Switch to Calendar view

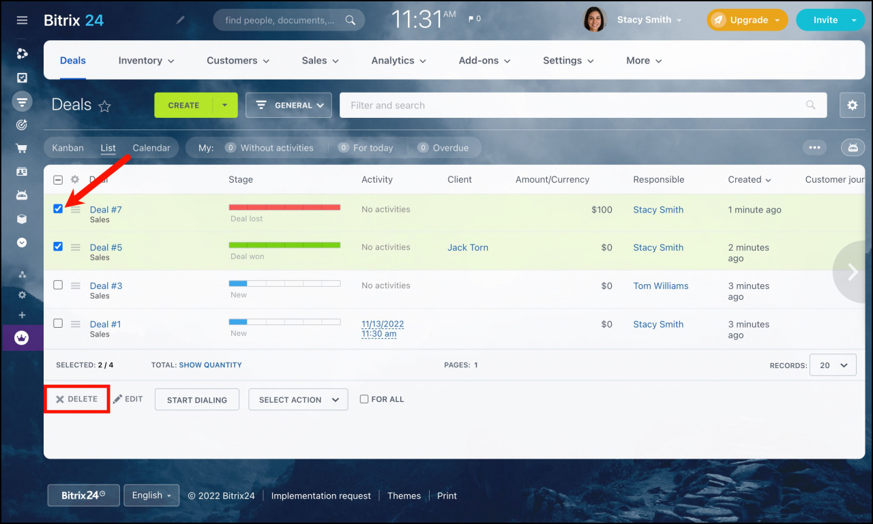tap(151, 148)
